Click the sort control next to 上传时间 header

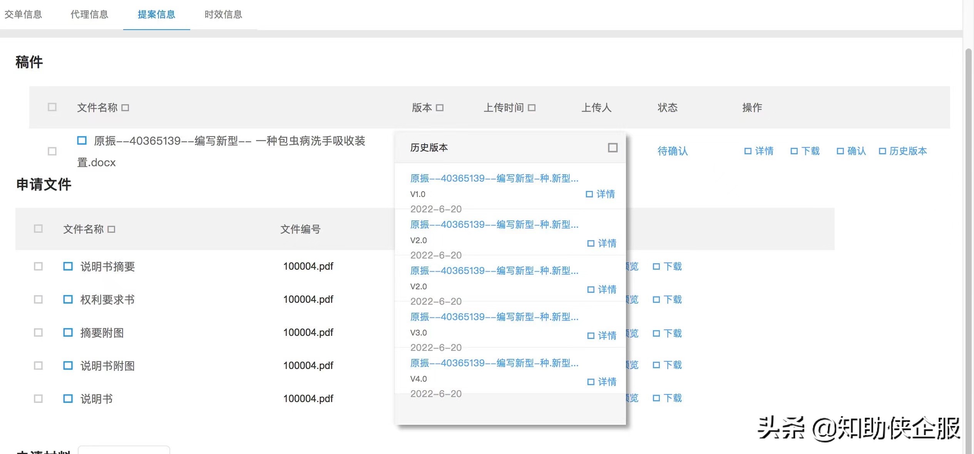532,108
